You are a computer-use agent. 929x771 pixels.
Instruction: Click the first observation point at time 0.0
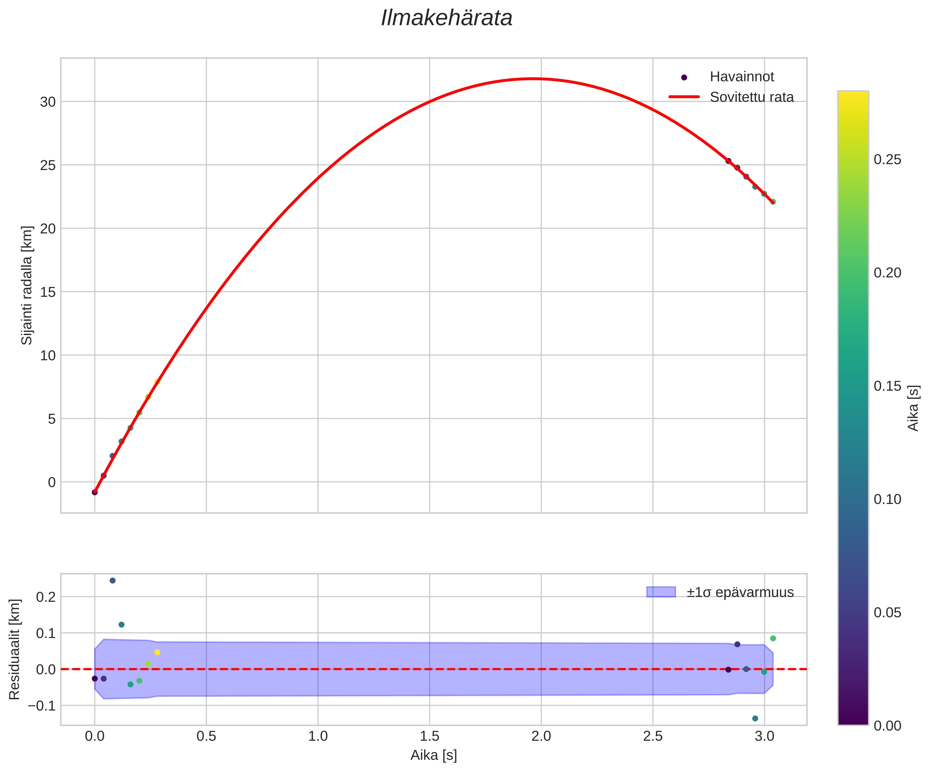click(x=95, y=492)
